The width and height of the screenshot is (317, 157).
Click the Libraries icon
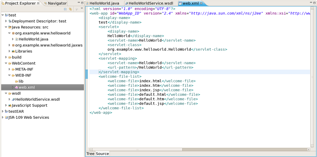[x=13, y=51]
